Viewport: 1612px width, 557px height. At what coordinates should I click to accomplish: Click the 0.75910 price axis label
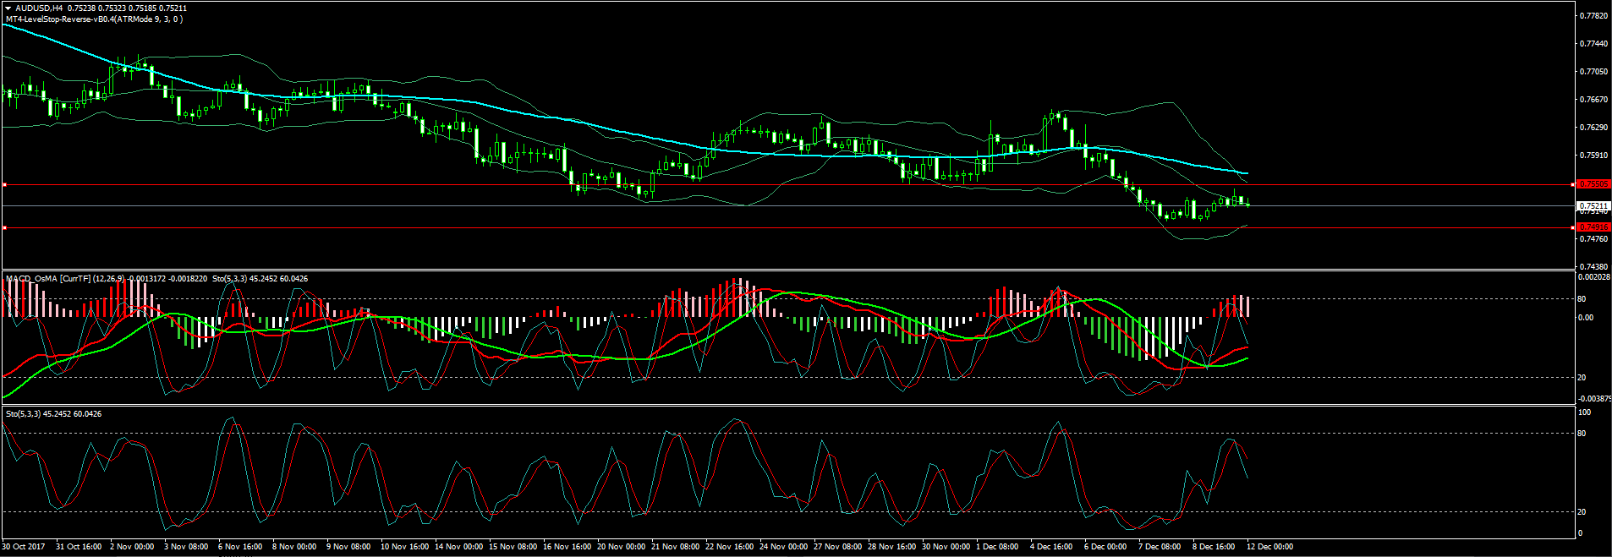tap(1594, 156)
